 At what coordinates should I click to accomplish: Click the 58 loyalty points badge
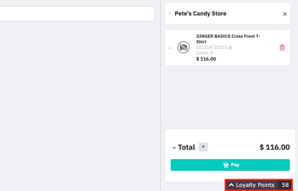tap(285, 185)
